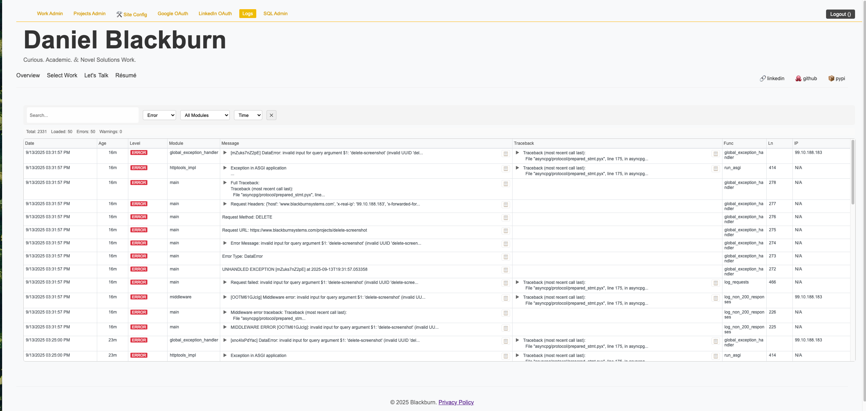Copy traceback in log_requests row
Image resolution: width=866 pixels, height=411 pixels.
715,283
